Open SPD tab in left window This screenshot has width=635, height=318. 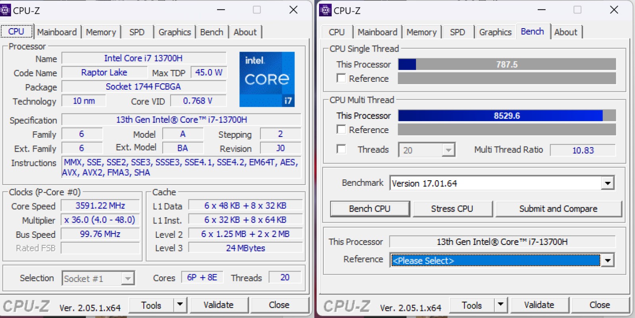pos(137,32)
